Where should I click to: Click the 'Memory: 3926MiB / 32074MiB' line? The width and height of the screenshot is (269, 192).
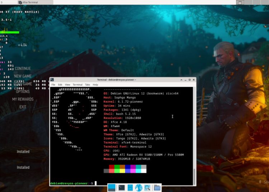(127, 159)
